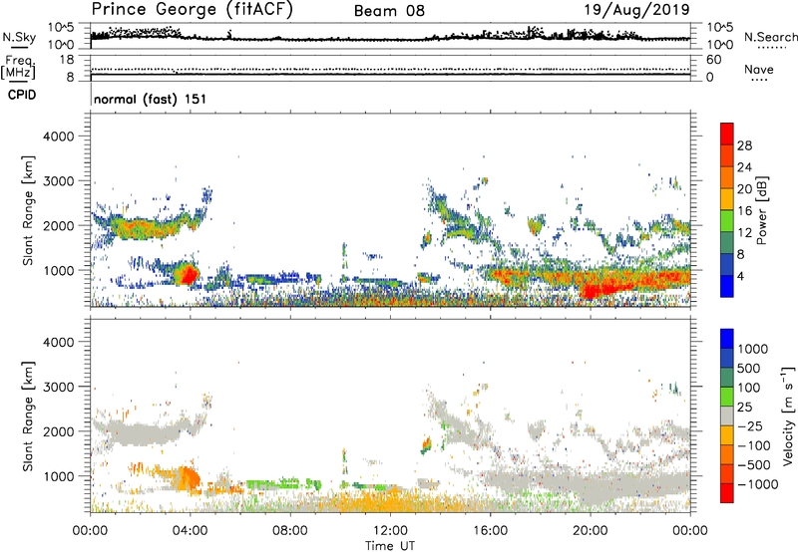798x552 pixels.
Task: Click the CPID row label
Action: pos(22,95)
